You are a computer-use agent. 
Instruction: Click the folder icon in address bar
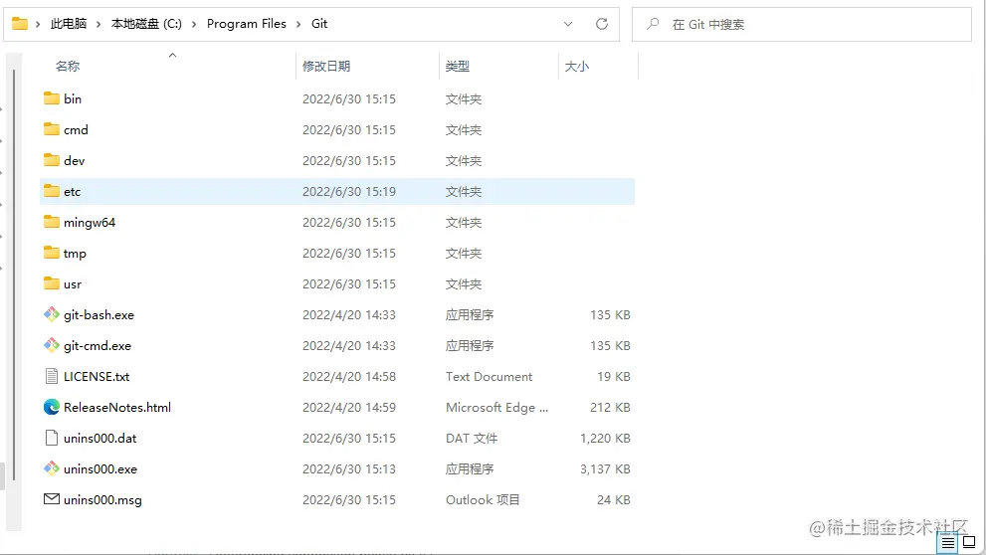[20, 24]
